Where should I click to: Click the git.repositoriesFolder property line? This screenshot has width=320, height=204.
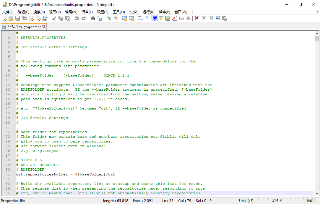coord(66,174)
